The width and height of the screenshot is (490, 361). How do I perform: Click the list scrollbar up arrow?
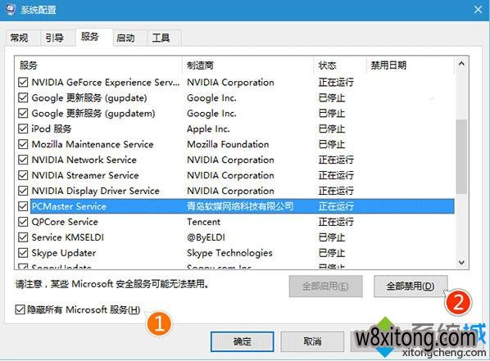click(x=461, y=64)
